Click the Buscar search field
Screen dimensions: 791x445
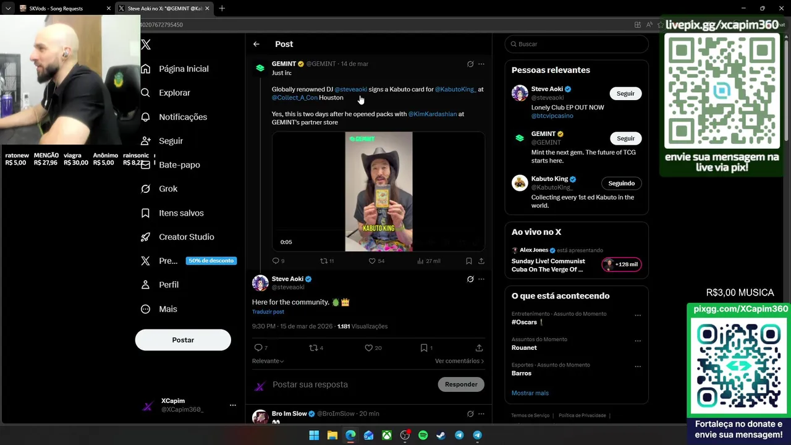tap(577, 44)
